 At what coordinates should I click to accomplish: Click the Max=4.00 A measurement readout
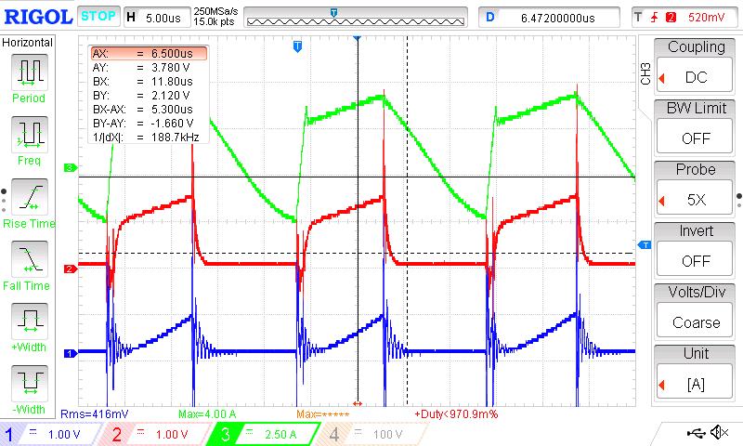point(207,413)
